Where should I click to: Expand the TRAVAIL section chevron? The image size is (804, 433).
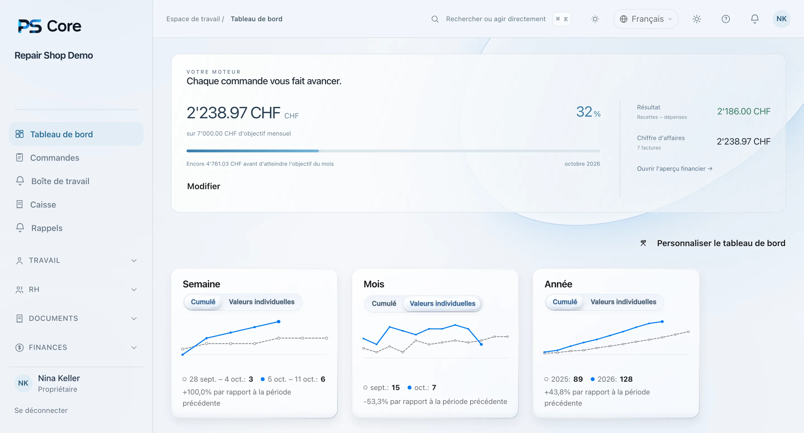134,261
